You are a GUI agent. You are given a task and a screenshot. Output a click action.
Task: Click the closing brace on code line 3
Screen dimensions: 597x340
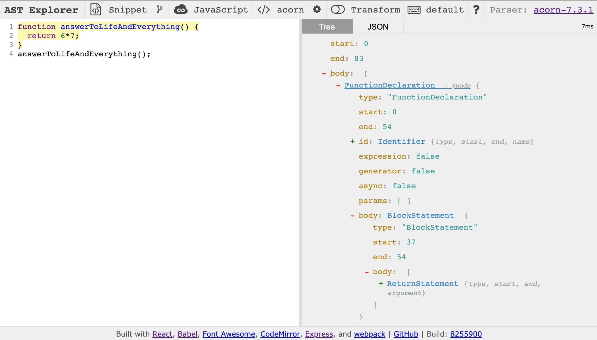(x=20, y=45)
